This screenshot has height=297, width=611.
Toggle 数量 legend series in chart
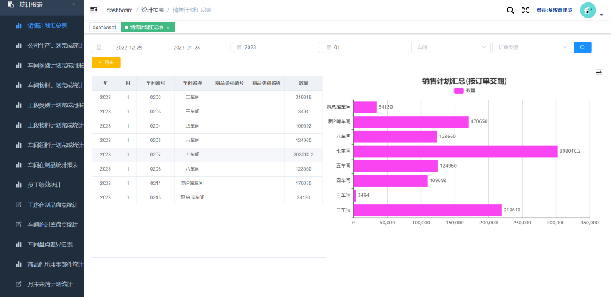(464, 90)
